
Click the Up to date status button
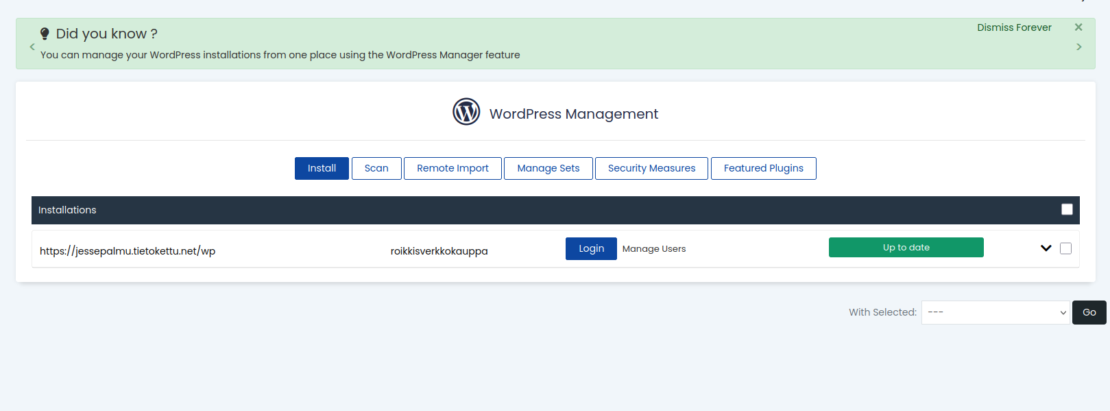[906, 248]
